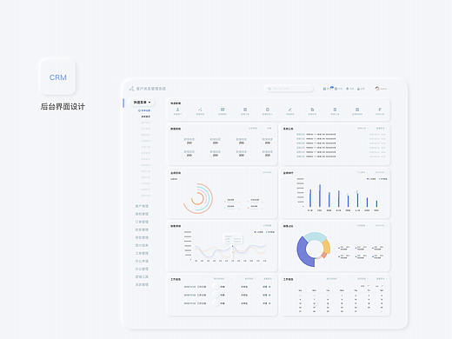The width and height of the screenshot is (452, 339).
Task: Open 统计报表 in the sidebar menu
Action: 142,245
